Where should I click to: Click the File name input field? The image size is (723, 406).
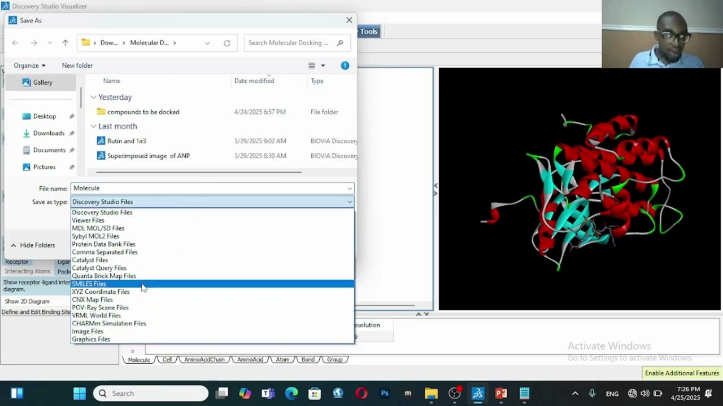(x=208, y=188)
